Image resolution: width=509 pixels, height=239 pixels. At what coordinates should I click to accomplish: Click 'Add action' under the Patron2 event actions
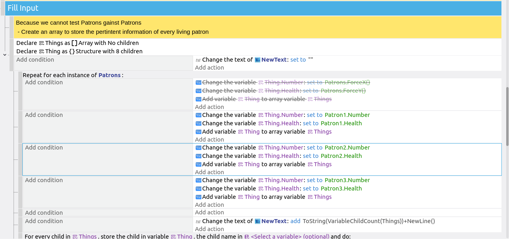pos(209,172)
